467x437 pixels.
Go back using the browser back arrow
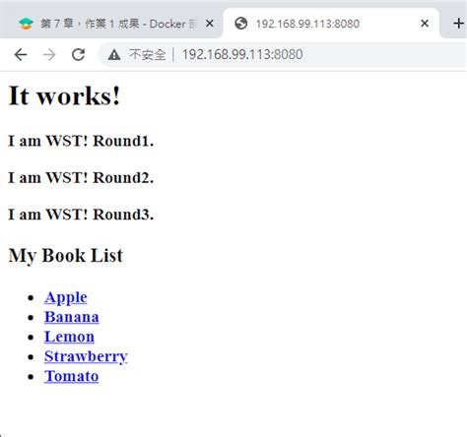tap(21, 54)
